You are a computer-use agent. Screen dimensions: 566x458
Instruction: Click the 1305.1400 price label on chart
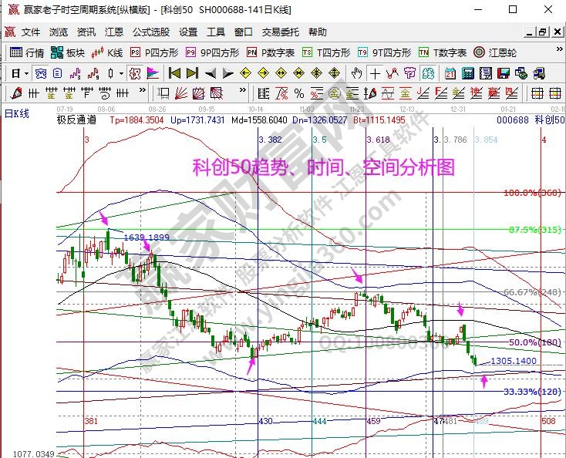[514, 361]
